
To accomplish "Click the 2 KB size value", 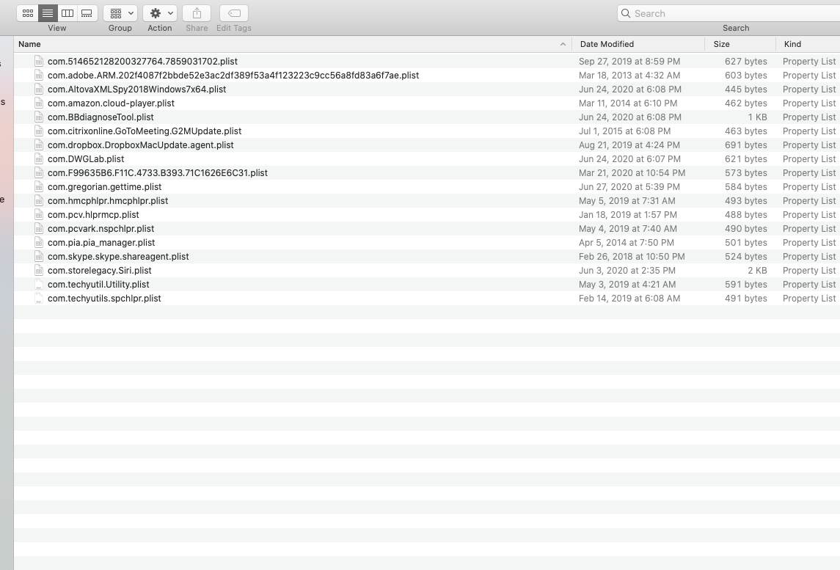I will (x=758, y=270).
